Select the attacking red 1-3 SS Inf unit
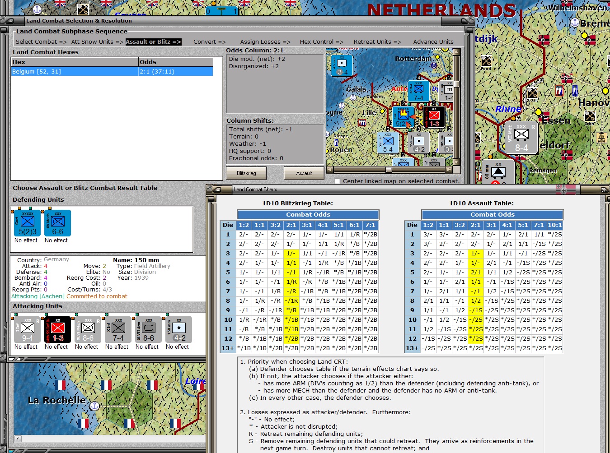The height and width of the screenshot is (453, 610). [58, 329]
